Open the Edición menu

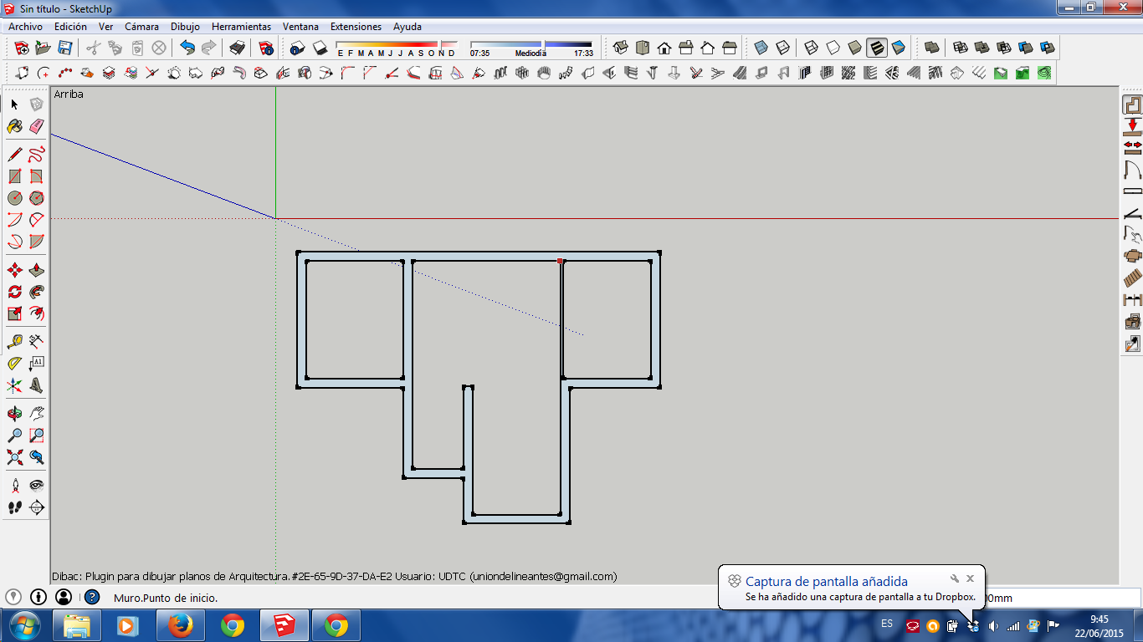pyautogui.click(x=70, y=27)
